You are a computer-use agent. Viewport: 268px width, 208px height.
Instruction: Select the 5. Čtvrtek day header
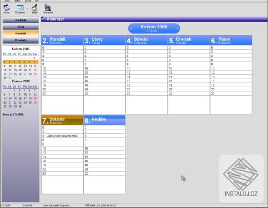189,40
